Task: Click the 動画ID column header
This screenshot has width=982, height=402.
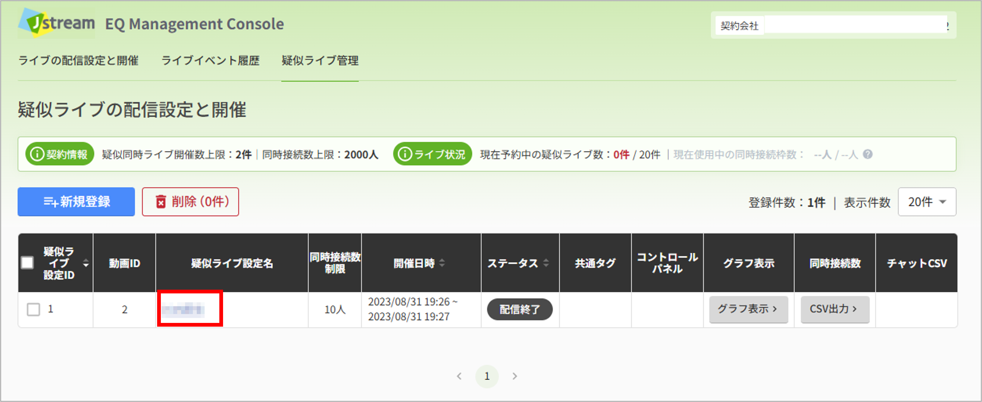Action: (125, 263)
